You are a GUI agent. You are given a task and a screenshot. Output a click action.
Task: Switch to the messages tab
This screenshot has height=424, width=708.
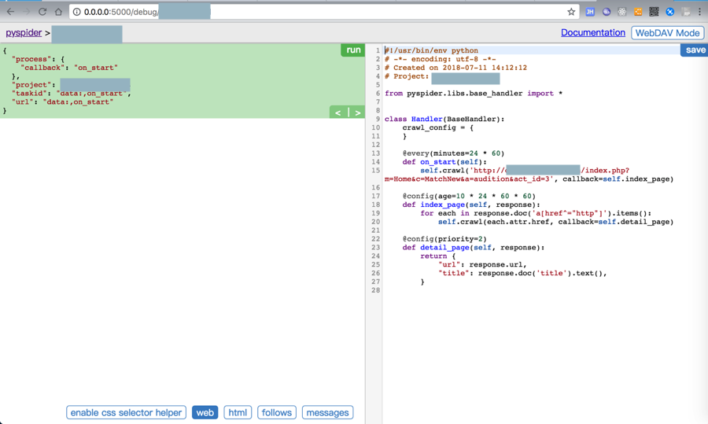(327, 412)
